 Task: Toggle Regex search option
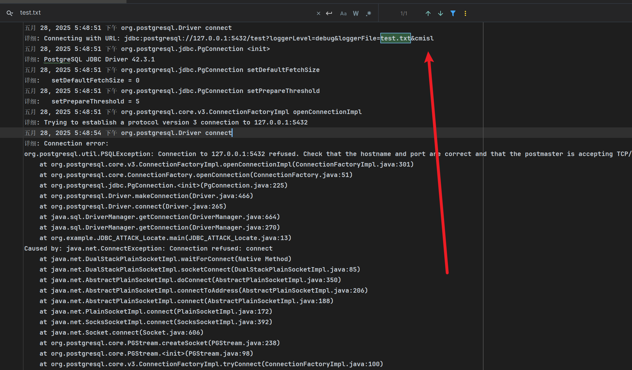pos(369,13)
